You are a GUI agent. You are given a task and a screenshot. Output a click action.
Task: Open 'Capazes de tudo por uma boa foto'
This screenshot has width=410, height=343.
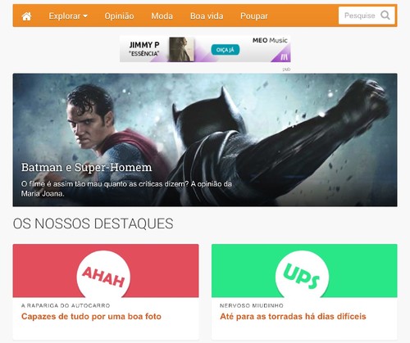91,317
